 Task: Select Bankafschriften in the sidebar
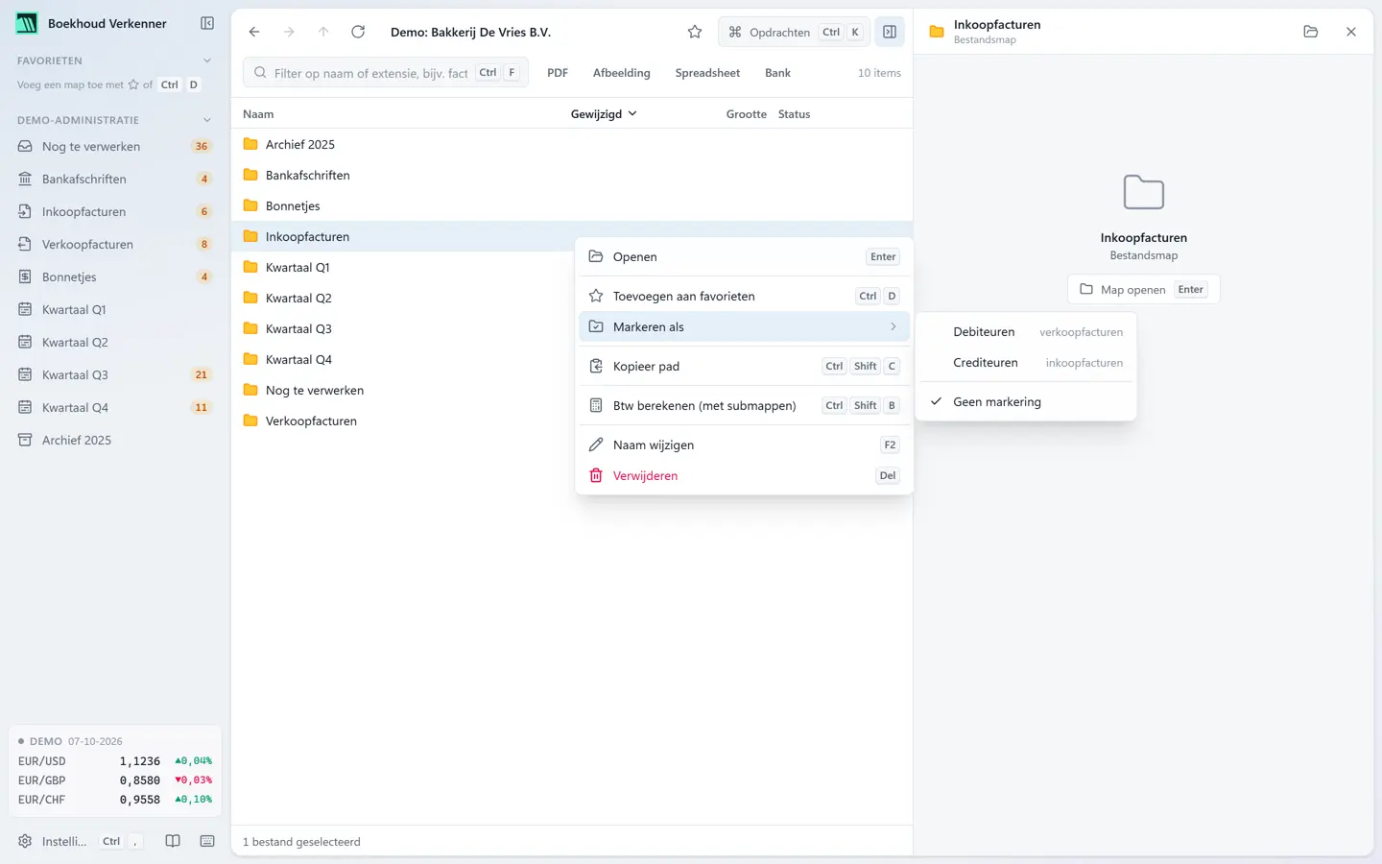click(x=114, y=179)
